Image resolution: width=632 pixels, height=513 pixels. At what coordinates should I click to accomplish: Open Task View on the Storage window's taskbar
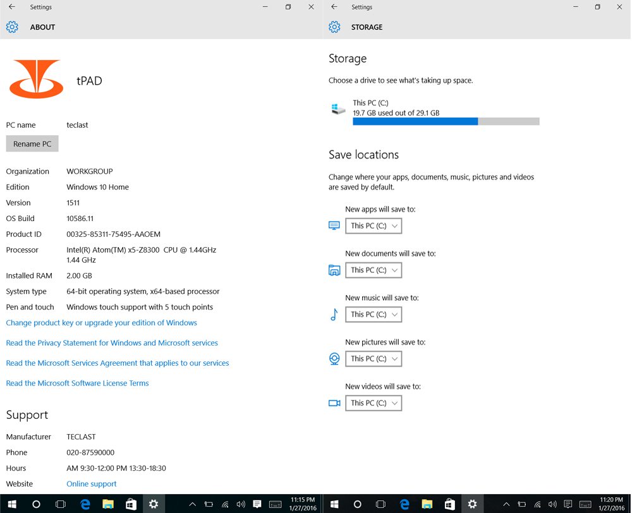click(380, 504)
